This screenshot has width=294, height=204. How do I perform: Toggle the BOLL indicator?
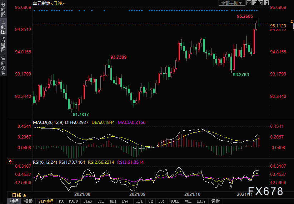point(175,201)
